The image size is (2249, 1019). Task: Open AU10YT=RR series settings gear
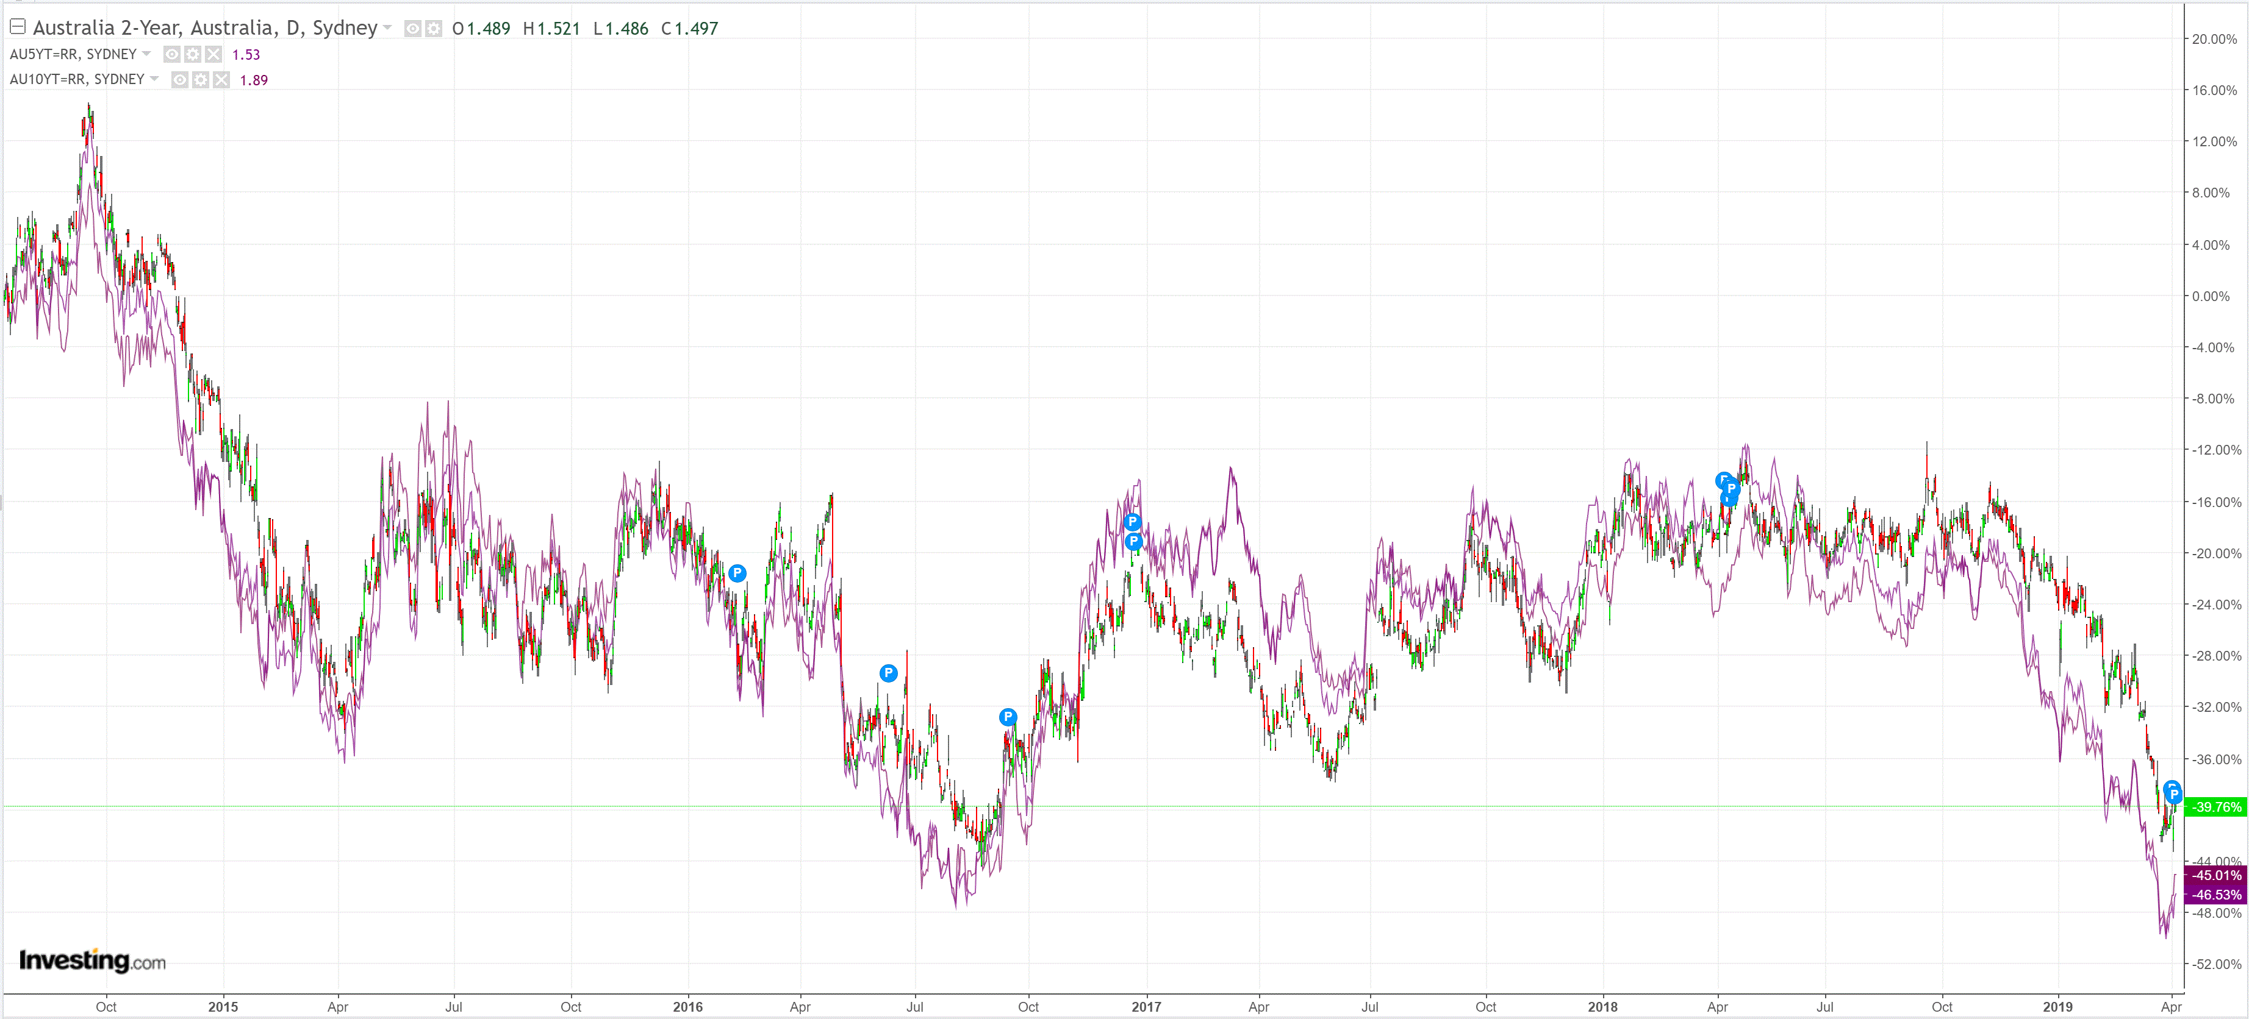pos(201,79)
